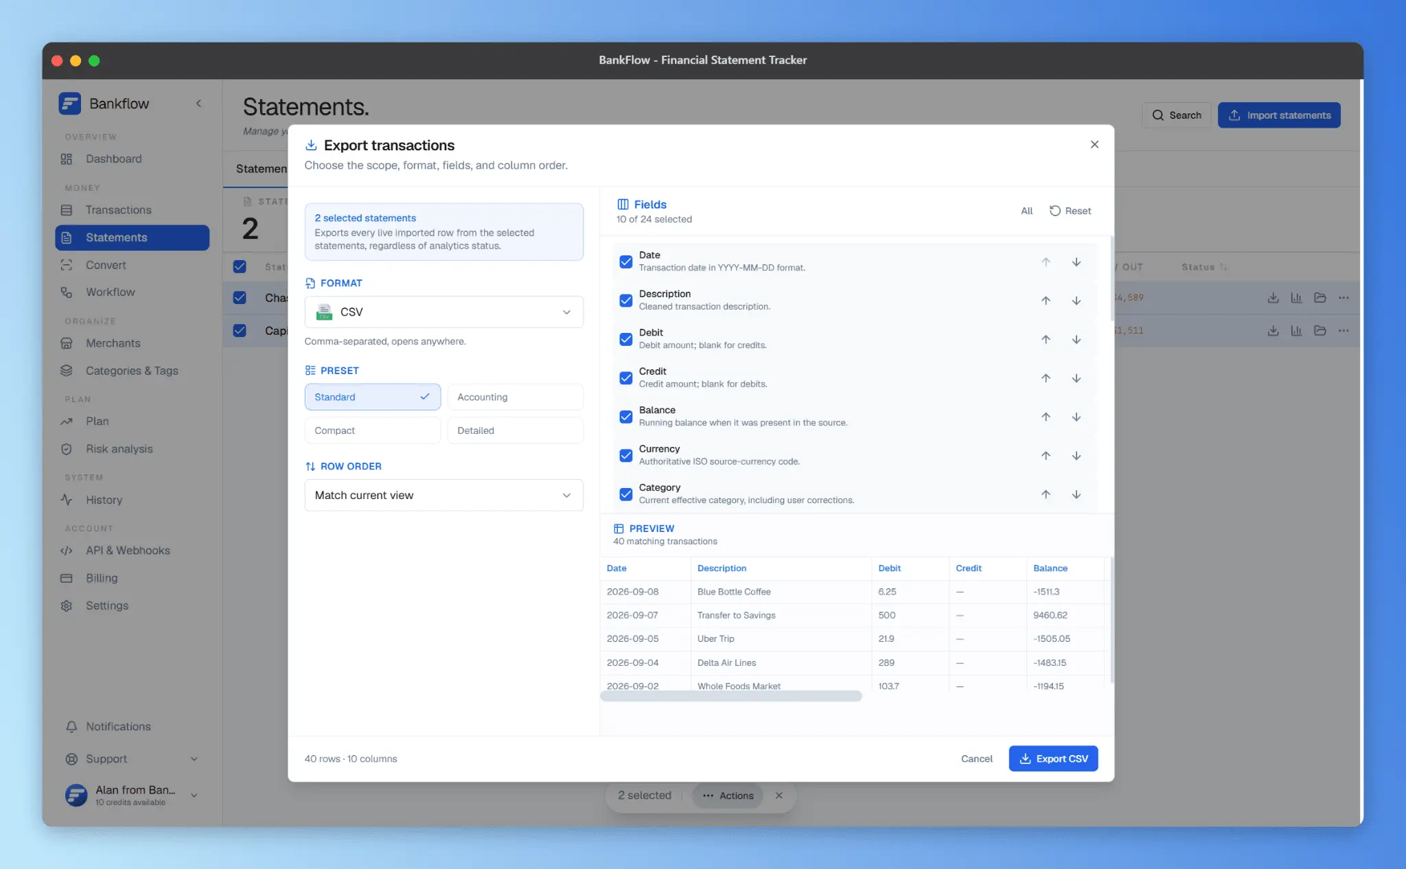Open more options for second statement row
Screen dimensions: 1406x869
(1344, 331)
